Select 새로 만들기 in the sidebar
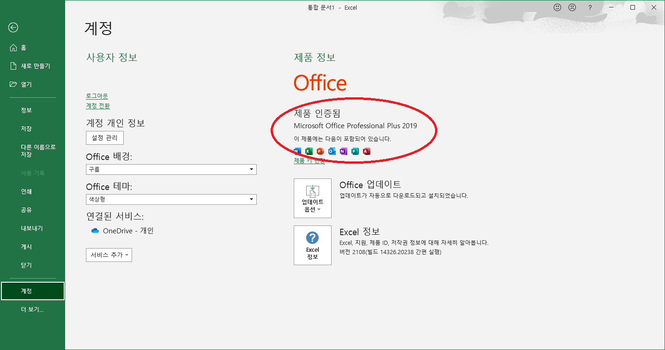665x350 pixels. pyautogui.click(x=32, y=66)
